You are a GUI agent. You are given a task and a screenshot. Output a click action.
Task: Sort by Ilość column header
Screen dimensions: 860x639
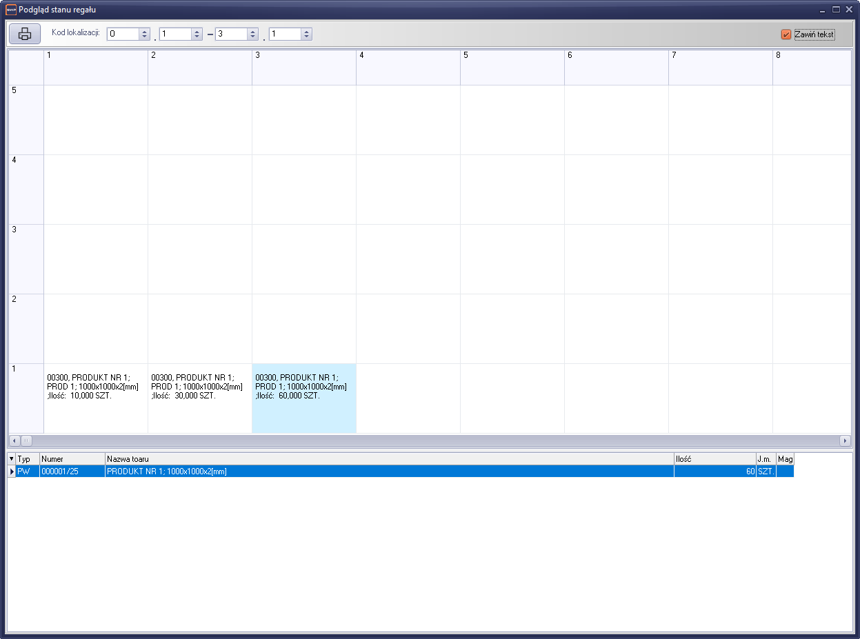click(x=714, y=459)
